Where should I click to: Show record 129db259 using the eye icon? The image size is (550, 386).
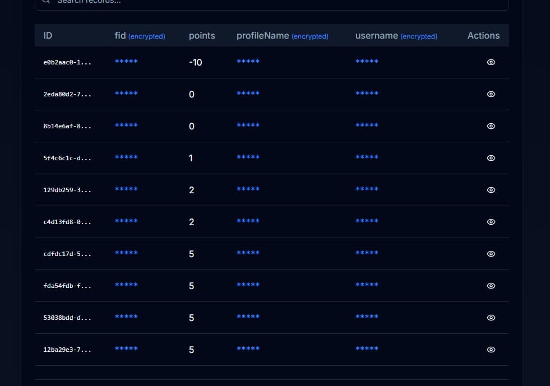[x=491, y=190]
